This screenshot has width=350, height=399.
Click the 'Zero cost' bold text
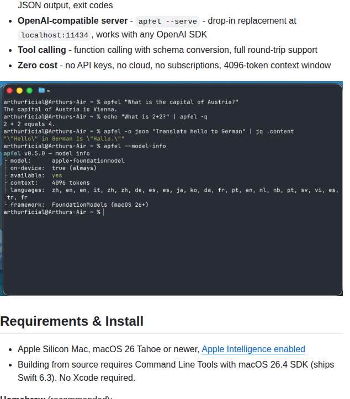38,66
